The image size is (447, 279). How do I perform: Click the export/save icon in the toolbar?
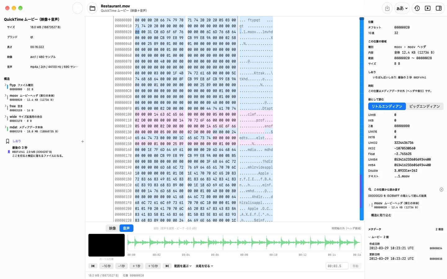387,8
